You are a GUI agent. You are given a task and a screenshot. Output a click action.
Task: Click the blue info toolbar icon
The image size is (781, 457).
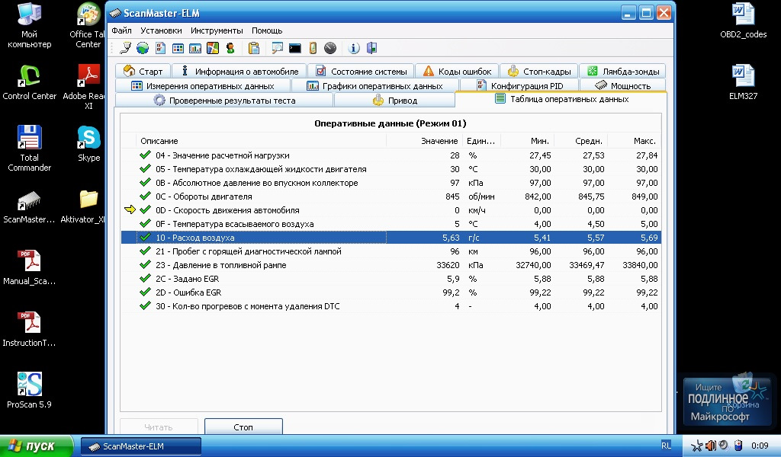pyautogui.click(x=354, y=48)
